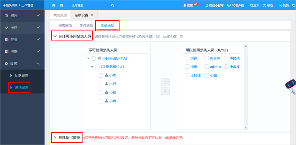This screenshot has height=145, width=296.
Task: Click the 小睦头 user name link
Action: point(235,58)
